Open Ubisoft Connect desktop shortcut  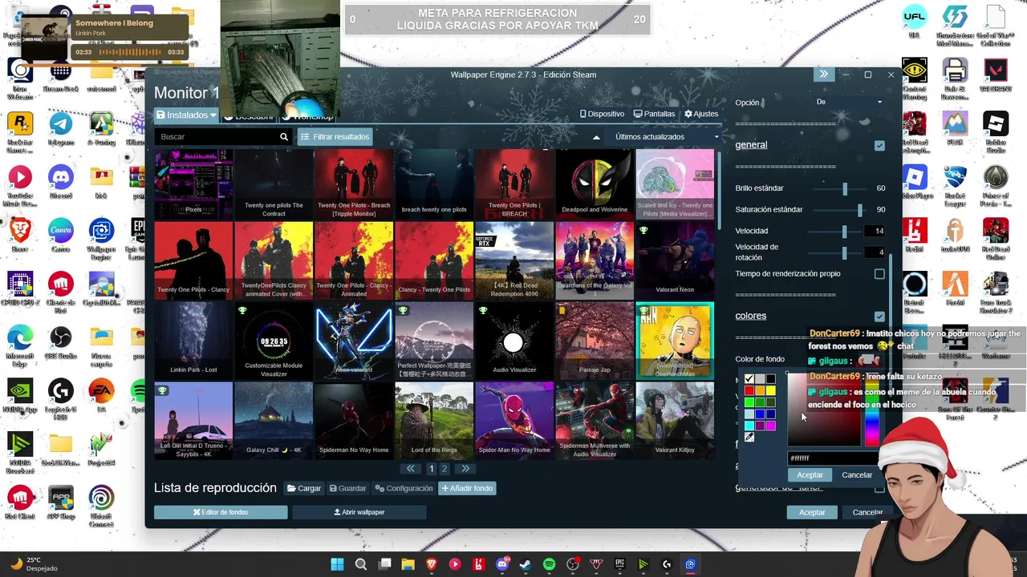[x=101, y=502]
